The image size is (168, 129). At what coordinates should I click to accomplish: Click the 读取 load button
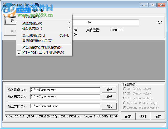click(143, 116)
